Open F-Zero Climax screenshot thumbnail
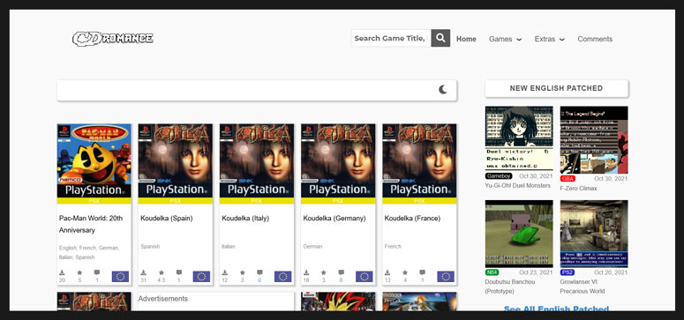Screen dimensions: 684x320 click(594, 139)
